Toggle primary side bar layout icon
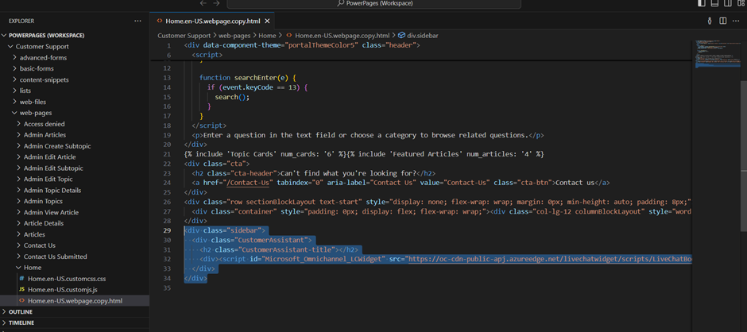The width and height of the screenshot is (747, 332). (x=701, y=3)
